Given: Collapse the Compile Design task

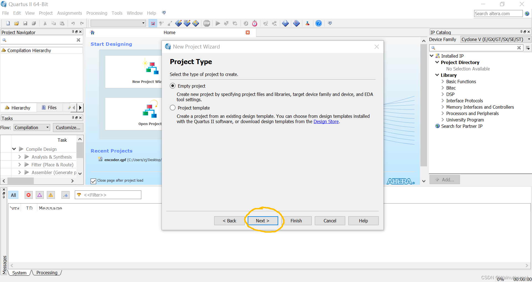Looking at the screenshot, I should (x=14, y=149).
